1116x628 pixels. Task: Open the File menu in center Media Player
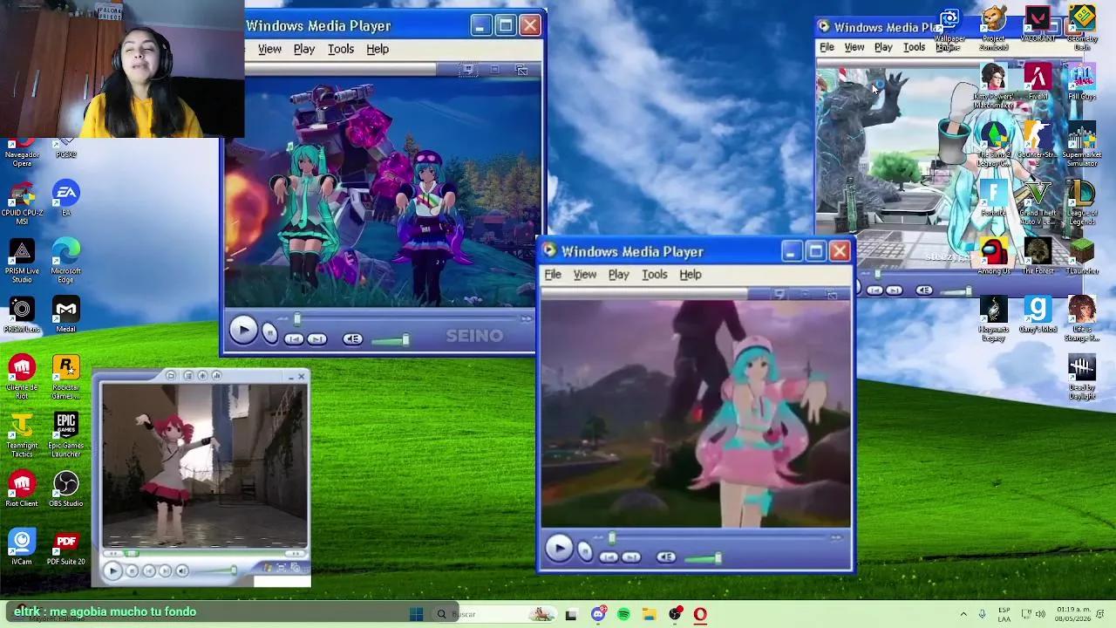click(553, 275)
